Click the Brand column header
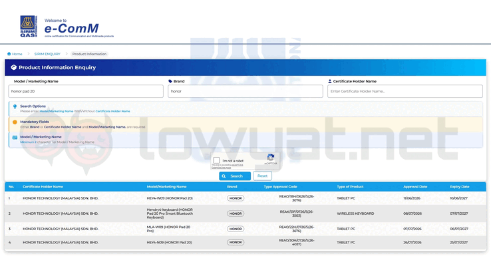This screenshot has width=491, height=276. point(232,187)
